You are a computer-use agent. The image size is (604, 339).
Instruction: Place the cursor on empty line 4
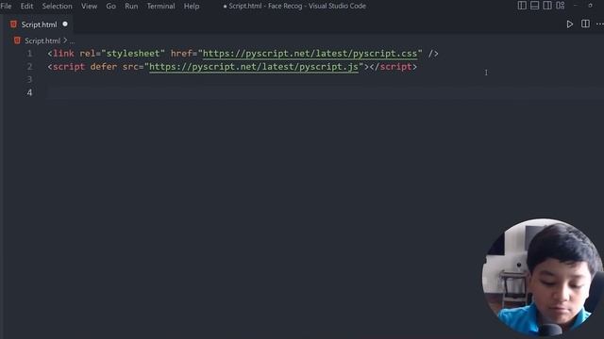[x=324, y=92]
